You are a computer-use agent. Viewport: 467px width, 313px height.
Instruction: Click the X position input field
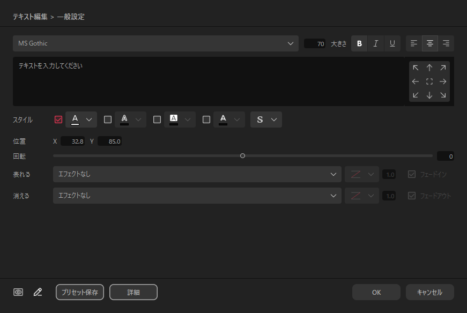pos(73,141)
